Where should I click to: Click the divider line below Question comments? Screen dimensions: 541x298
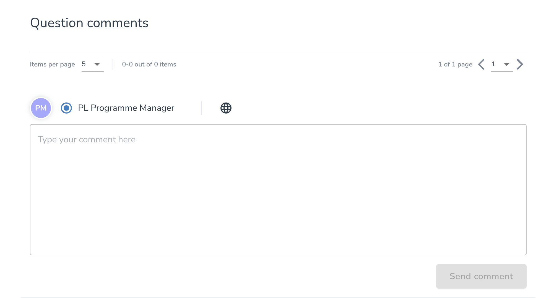(278, 52)
